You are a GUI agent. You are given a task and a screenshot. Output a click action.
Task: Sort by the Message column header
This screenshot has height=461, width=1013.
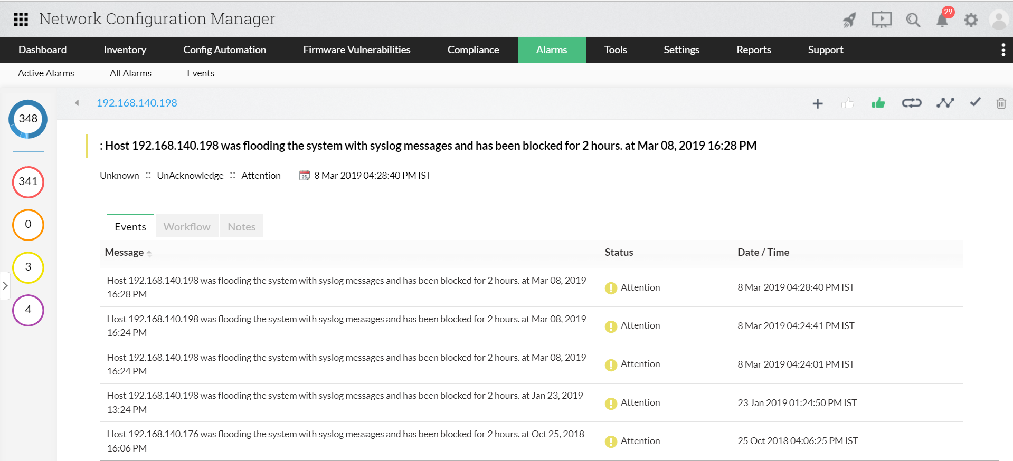coord(125,253)
